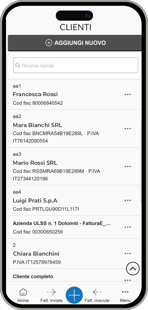Image resolution: width=148 pixels, height=310 pixels.
Task: Open the Menu three-dots icon
Action: 125,292
